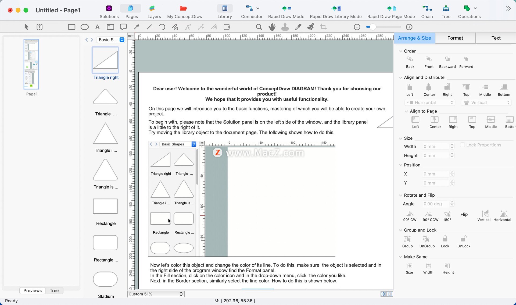This screenshot has height=305, width=516.
Task: Toggle the Library panel
Action: (x=225, y=12)
